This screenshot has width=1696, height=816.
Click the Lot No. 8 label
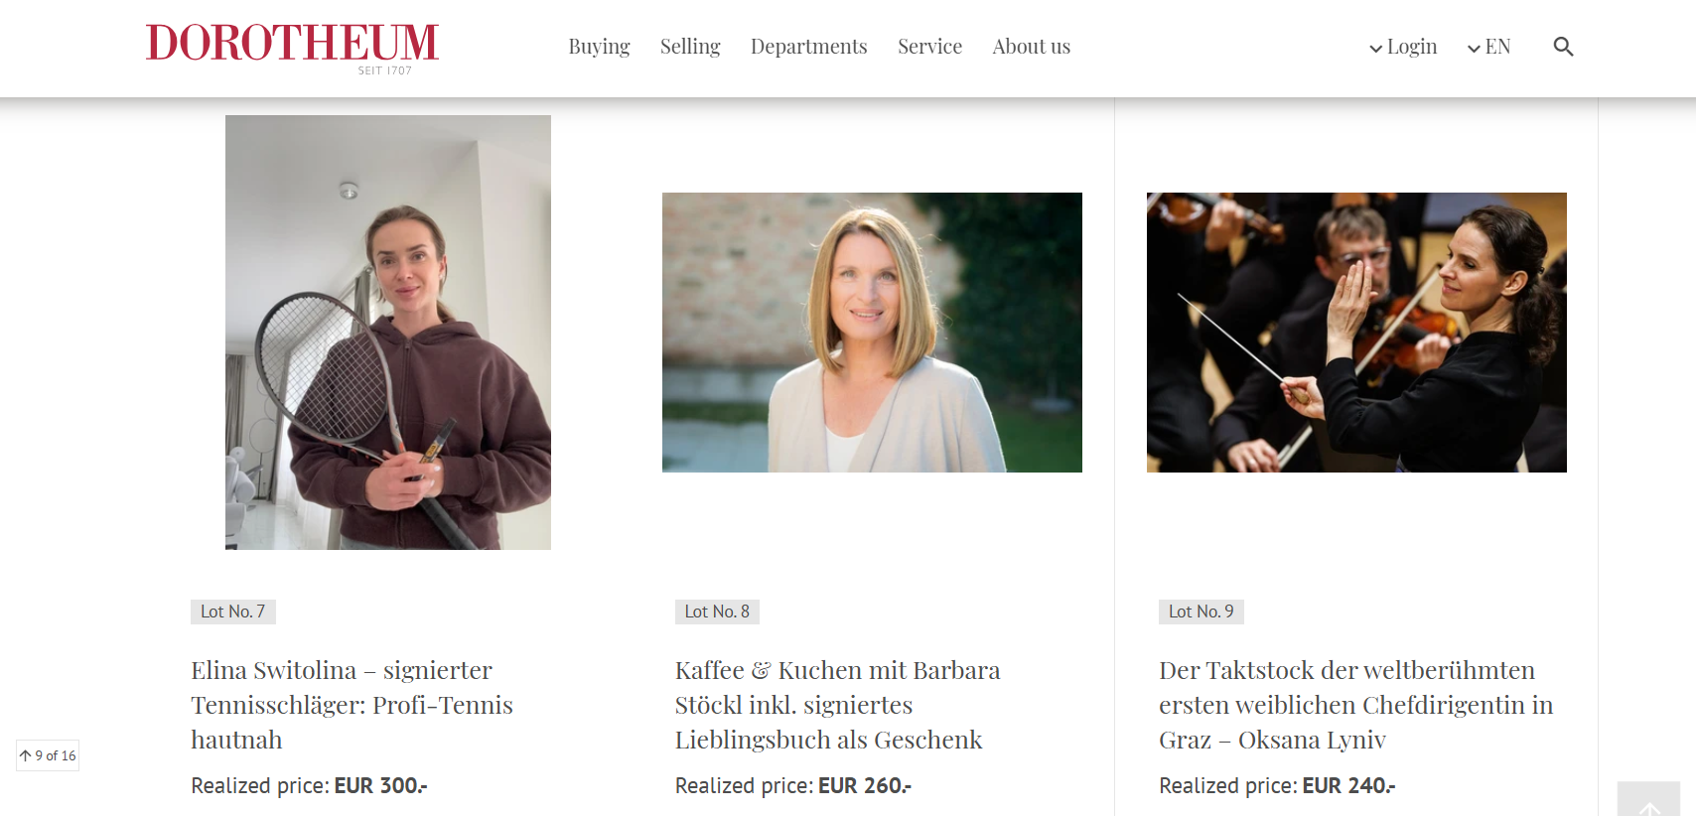tap(717, 612)
